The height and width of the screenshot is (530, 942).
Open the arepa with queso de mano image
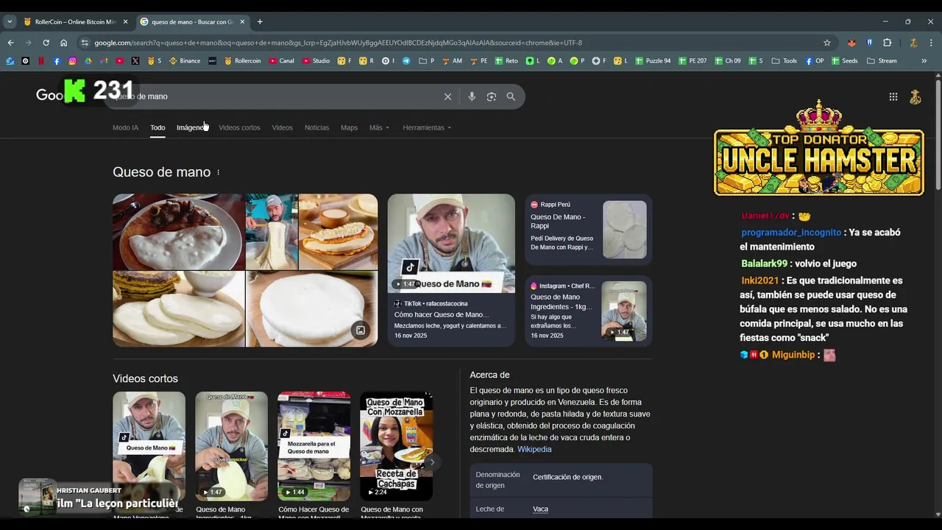pyautogui.click(x=338, y=232)
